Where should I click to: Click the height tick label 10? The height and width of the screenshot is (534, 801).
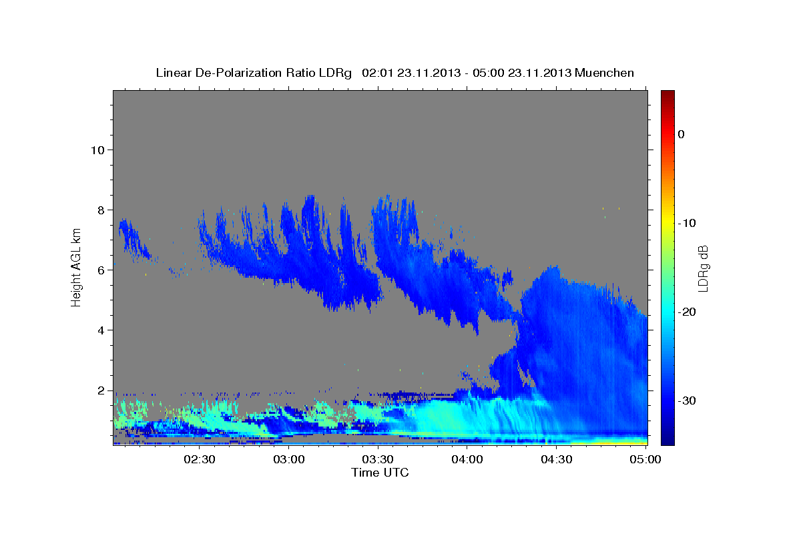pyautogui.click(x=97, y=150)
